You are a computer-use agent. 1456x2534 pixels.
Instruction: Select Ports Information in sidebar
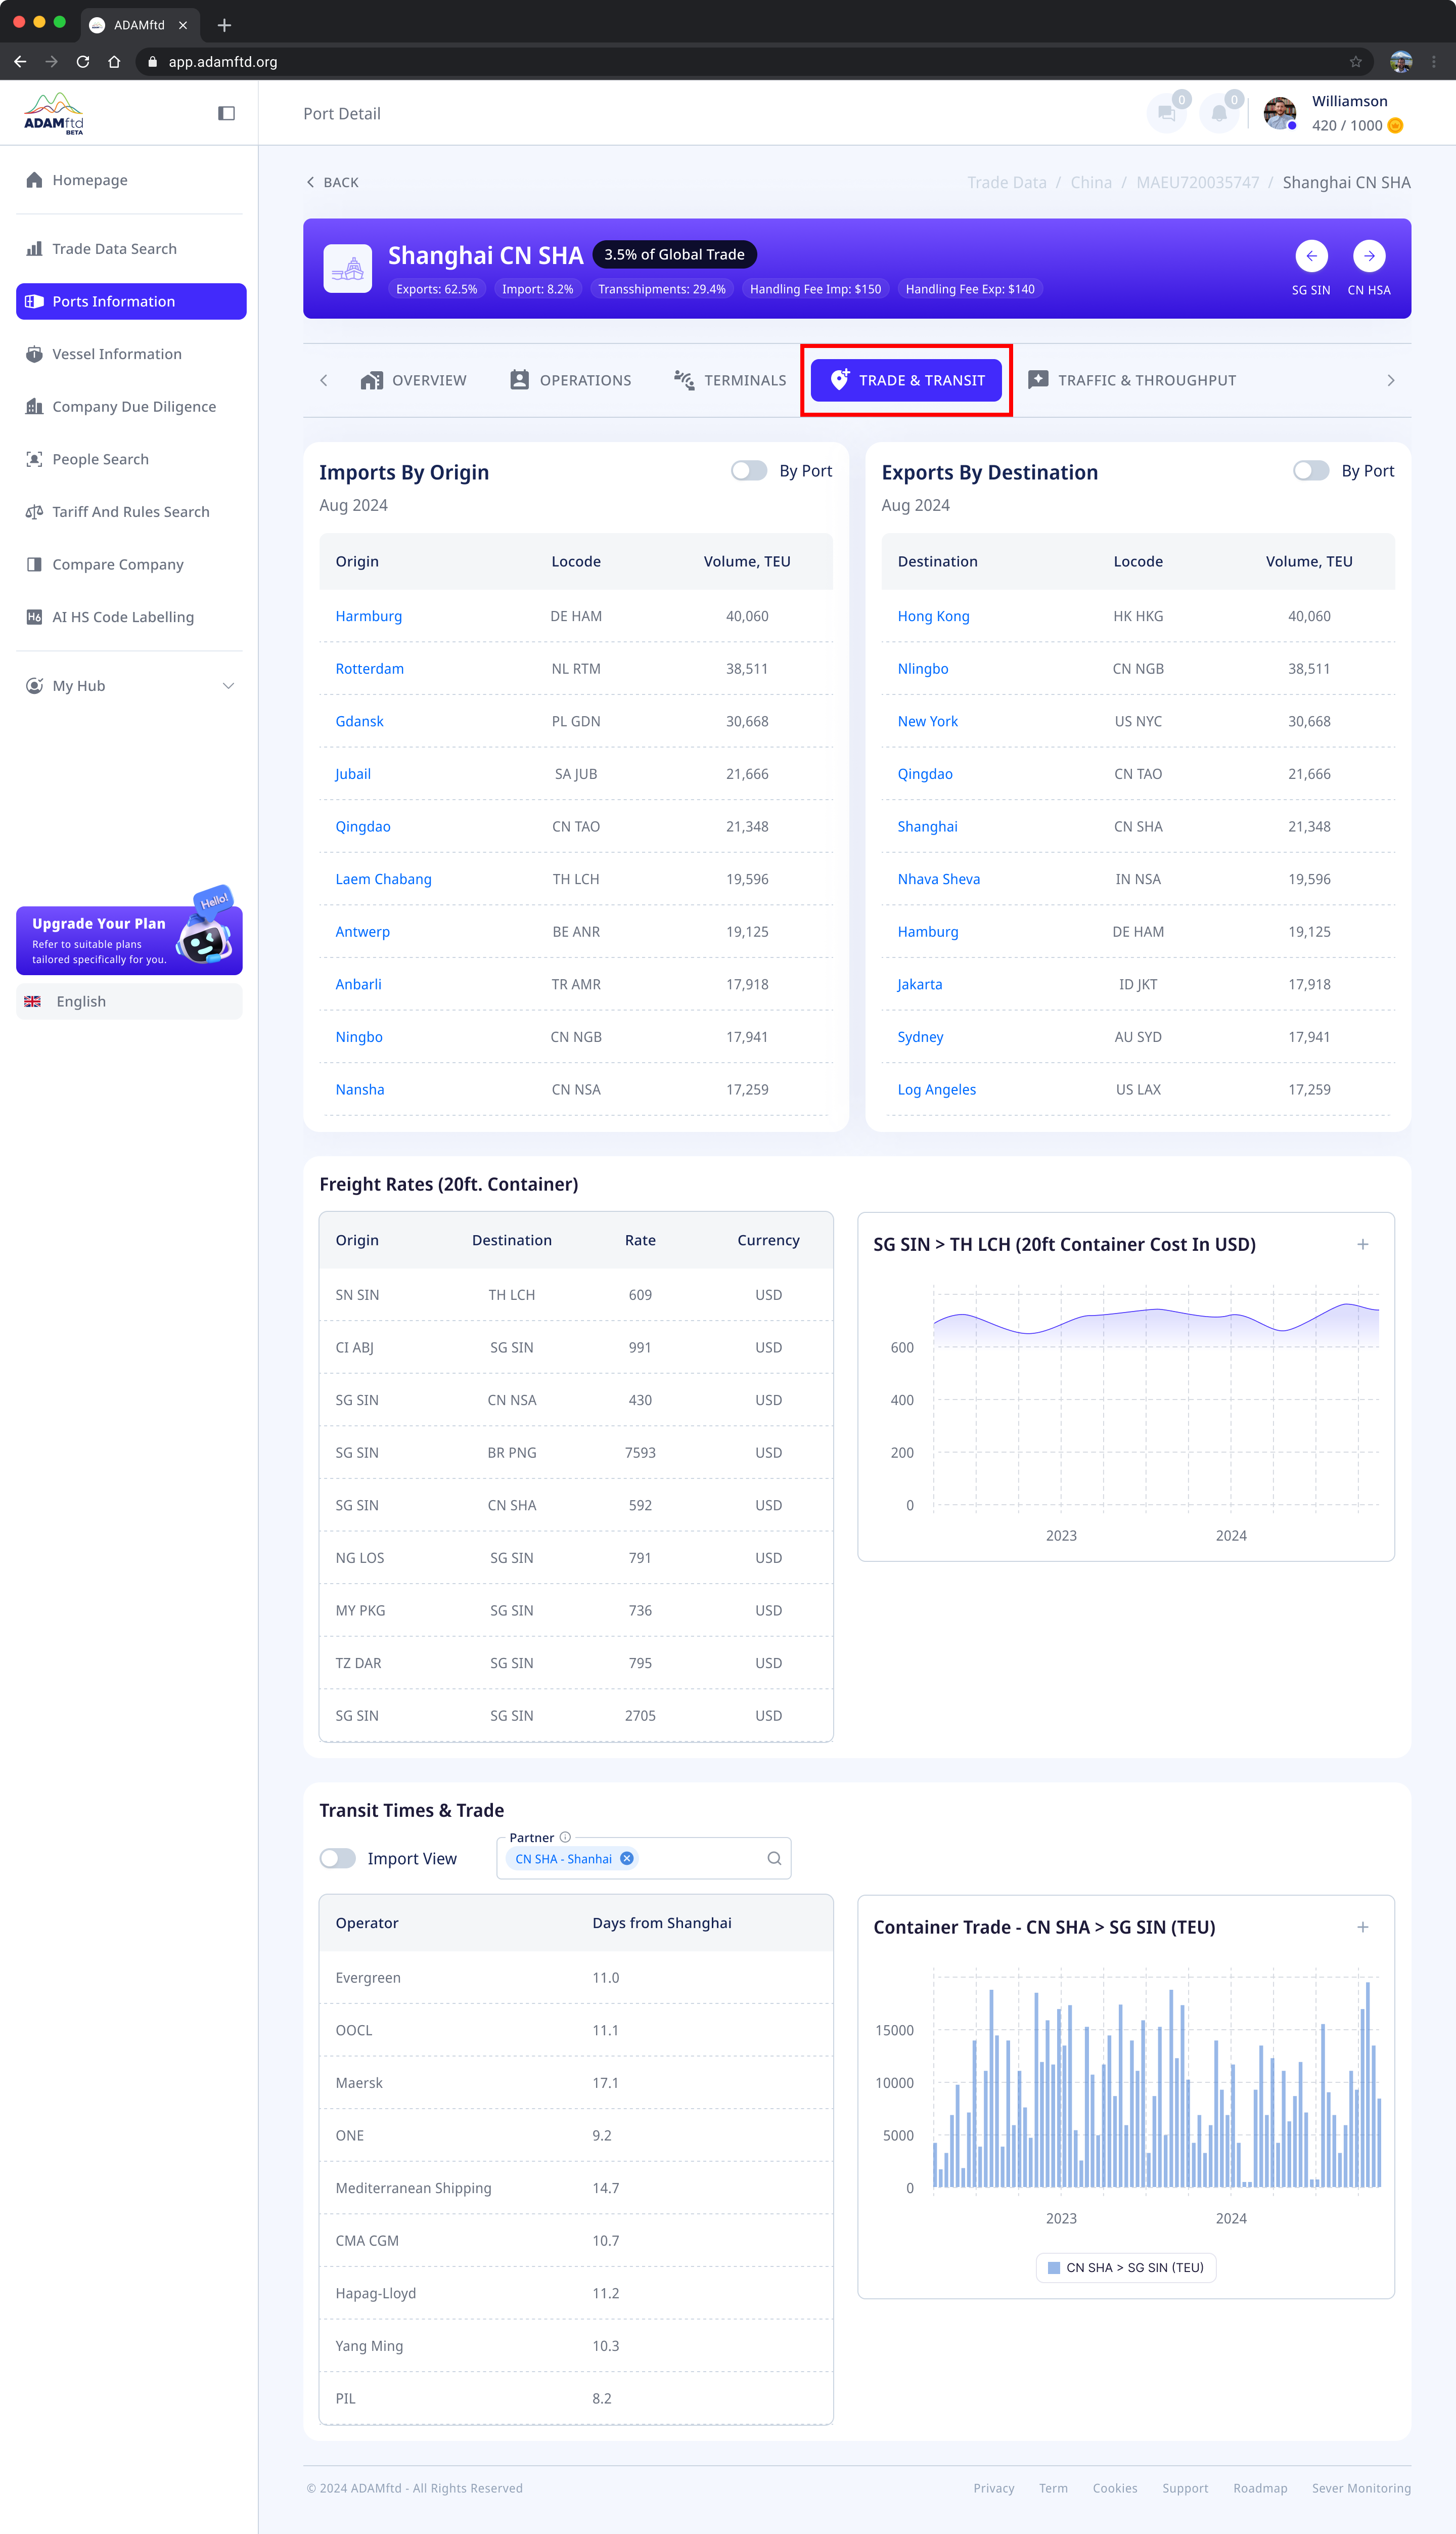[131, 301]
